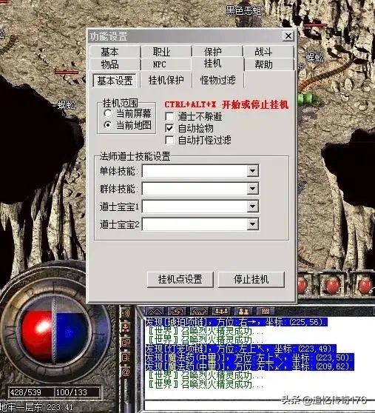Click the 停止挂机 button

[251, 279]
